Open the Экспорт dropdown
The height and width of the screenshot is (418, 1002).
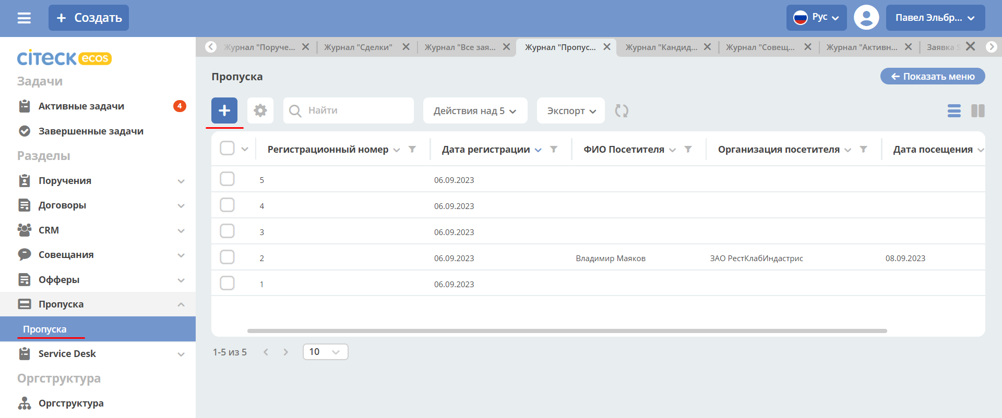pyautogui.click(x=571, y=110)
